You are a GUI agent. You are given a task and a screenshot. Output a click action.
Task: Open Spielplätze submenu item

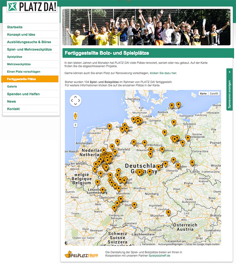click(15, 57)
